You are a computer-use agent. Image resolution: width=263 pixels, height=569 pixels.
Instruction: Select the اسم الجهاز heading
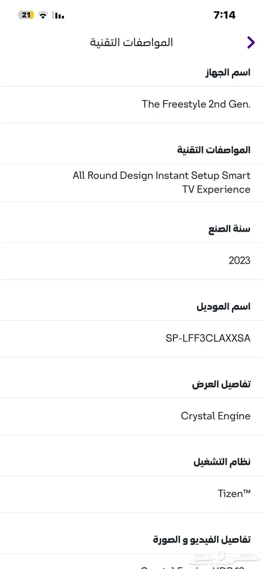228,73
